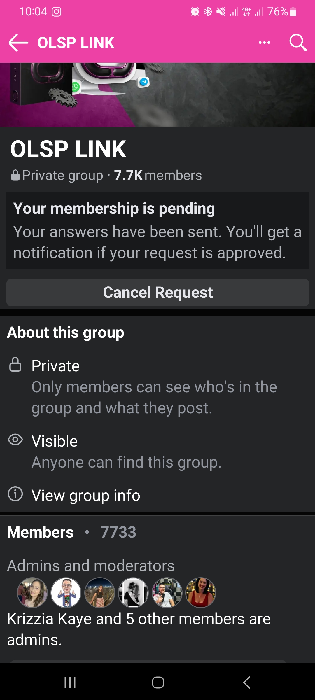Tap the Members 7733 heading

pyautogui.click(x=71, y=532)
